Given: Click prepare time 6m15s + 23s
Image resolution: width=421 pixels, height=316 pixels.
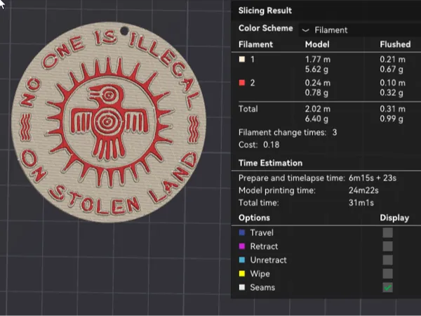Looking at the screenshot, I should pos(373,178).
